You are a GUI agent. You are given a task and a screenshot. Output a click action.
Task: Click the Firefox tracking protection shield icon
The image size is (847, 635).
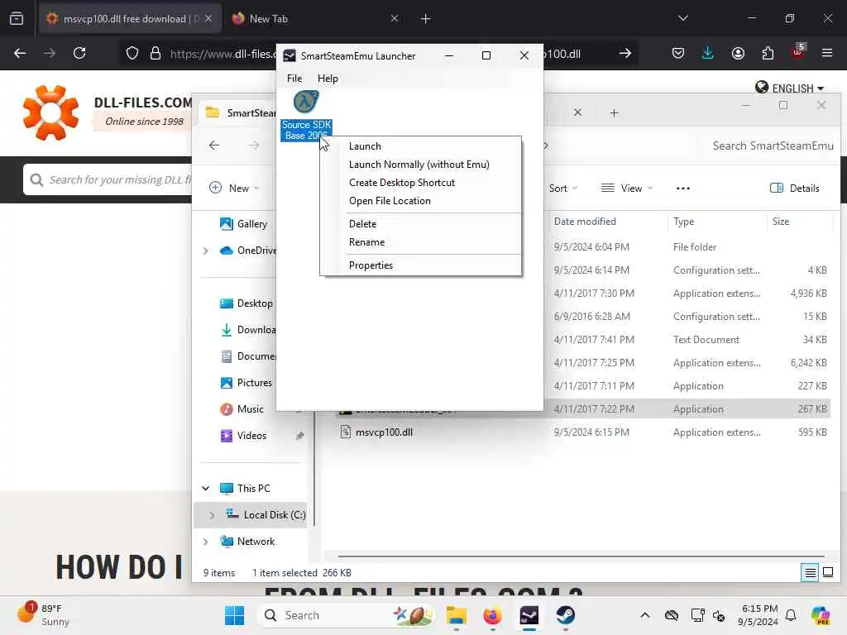click(132, 54)
